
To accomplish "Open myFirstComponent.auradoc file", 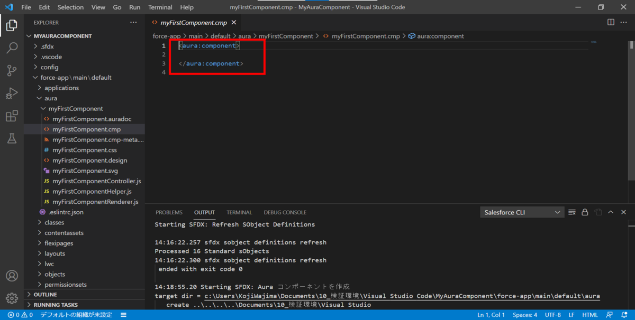I will coord(92,119).
